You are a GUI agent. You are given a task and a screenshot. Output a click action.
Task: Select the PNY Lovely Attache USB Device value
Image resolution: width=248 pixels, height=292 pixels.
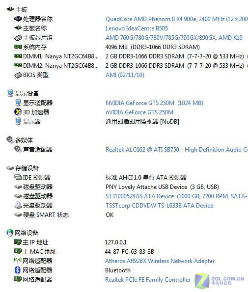(162, 187)
